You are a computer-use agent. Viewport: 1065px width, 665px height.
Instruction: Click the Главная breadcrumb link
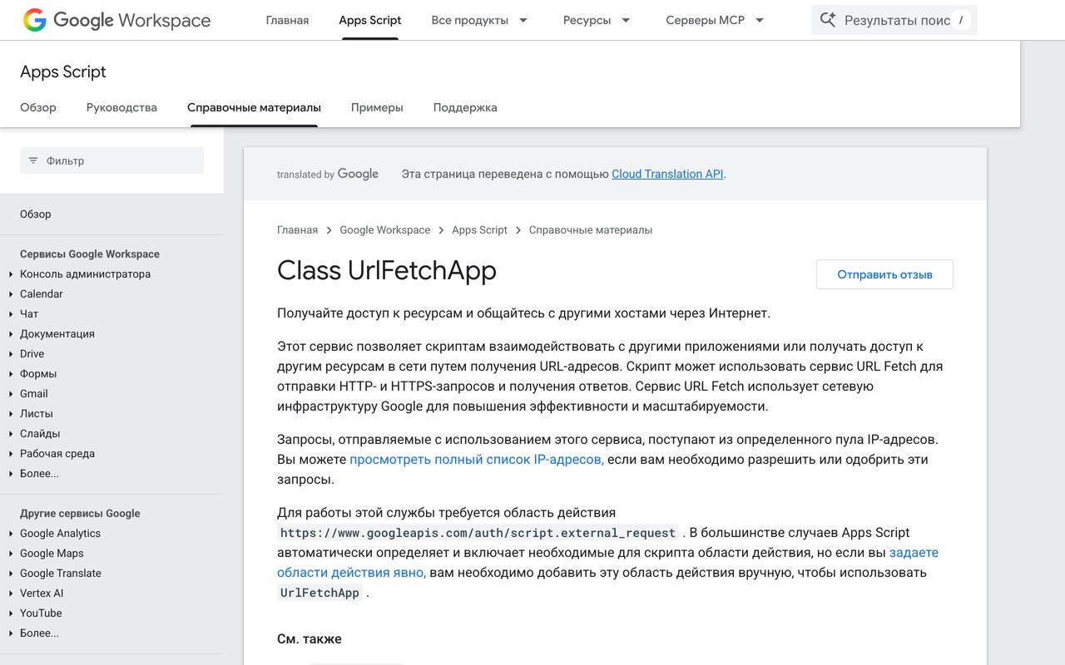click(x=297, y=229)
